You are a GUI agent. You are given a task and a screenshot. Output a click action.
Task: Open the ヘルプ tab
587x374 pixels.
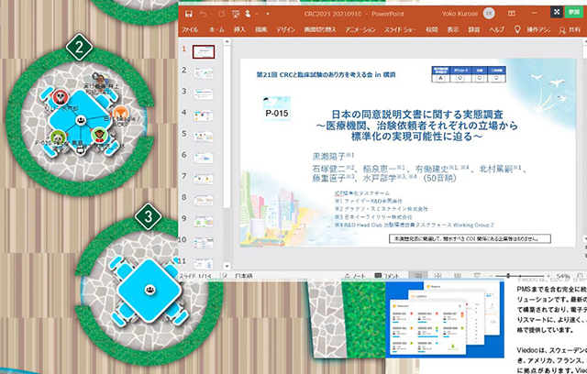point(497,29)
